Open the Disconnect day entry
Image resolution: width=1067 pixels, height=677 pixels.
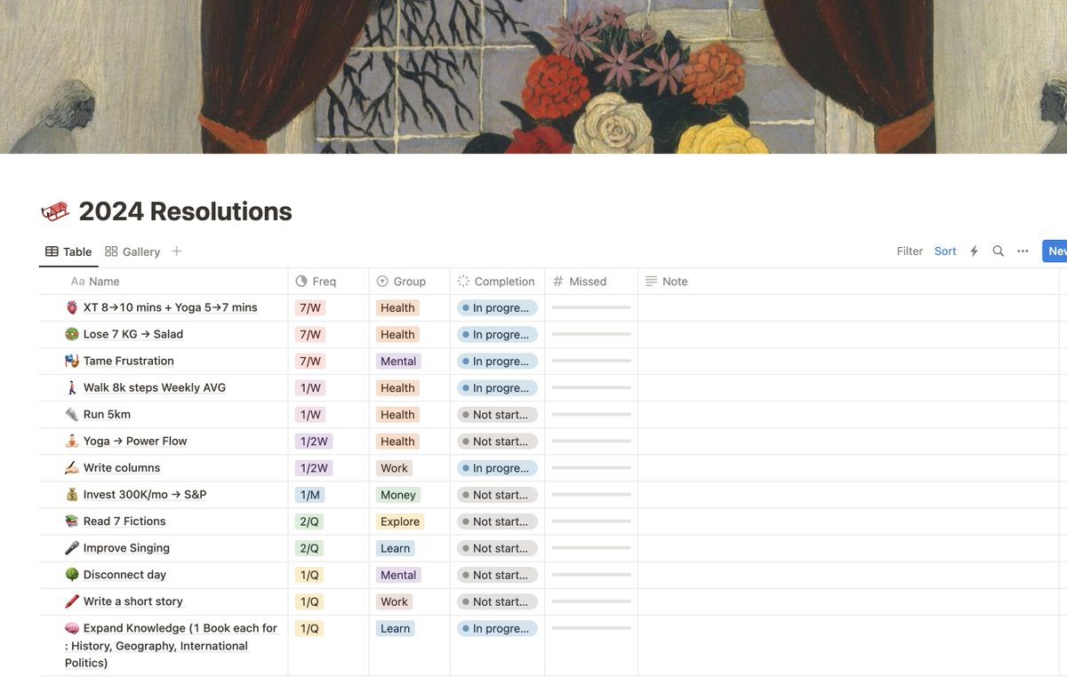coord(124,575)
